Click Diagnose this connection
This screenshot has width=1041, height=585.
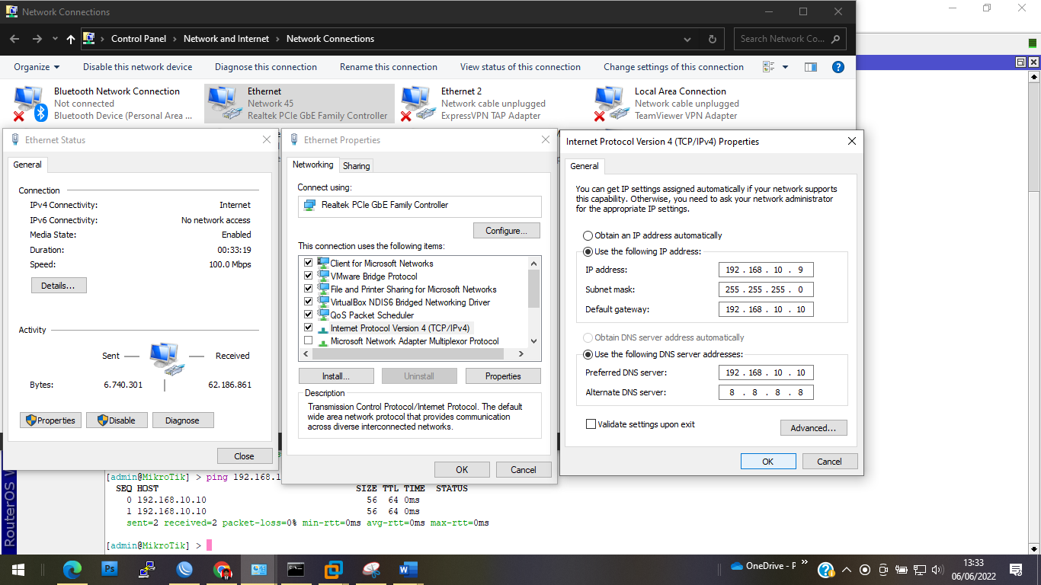(x=266, y=67)
